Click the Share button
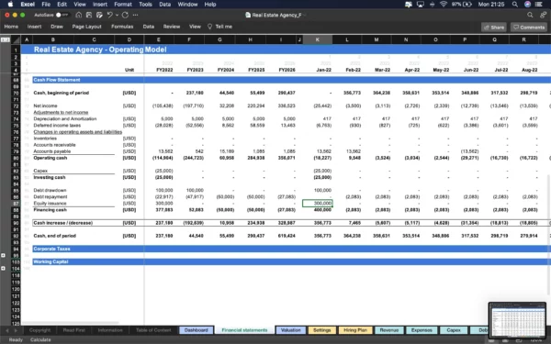551x344 pixels. [494, 27]
